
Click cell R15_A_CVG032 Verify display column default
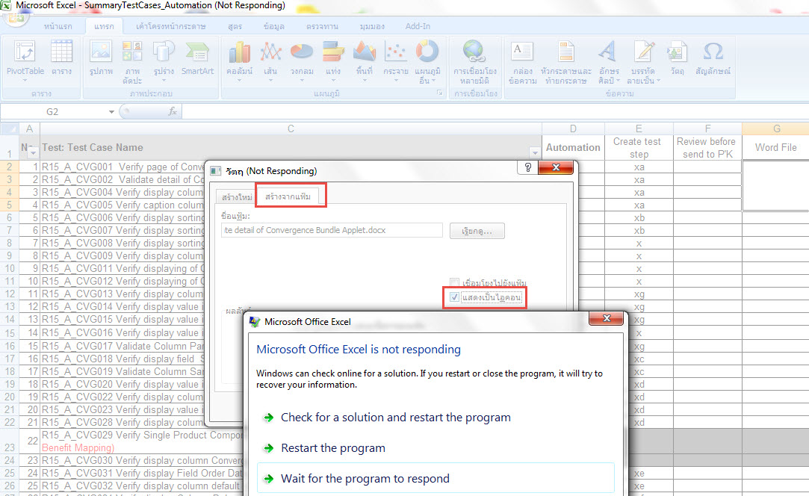(142, 486)
